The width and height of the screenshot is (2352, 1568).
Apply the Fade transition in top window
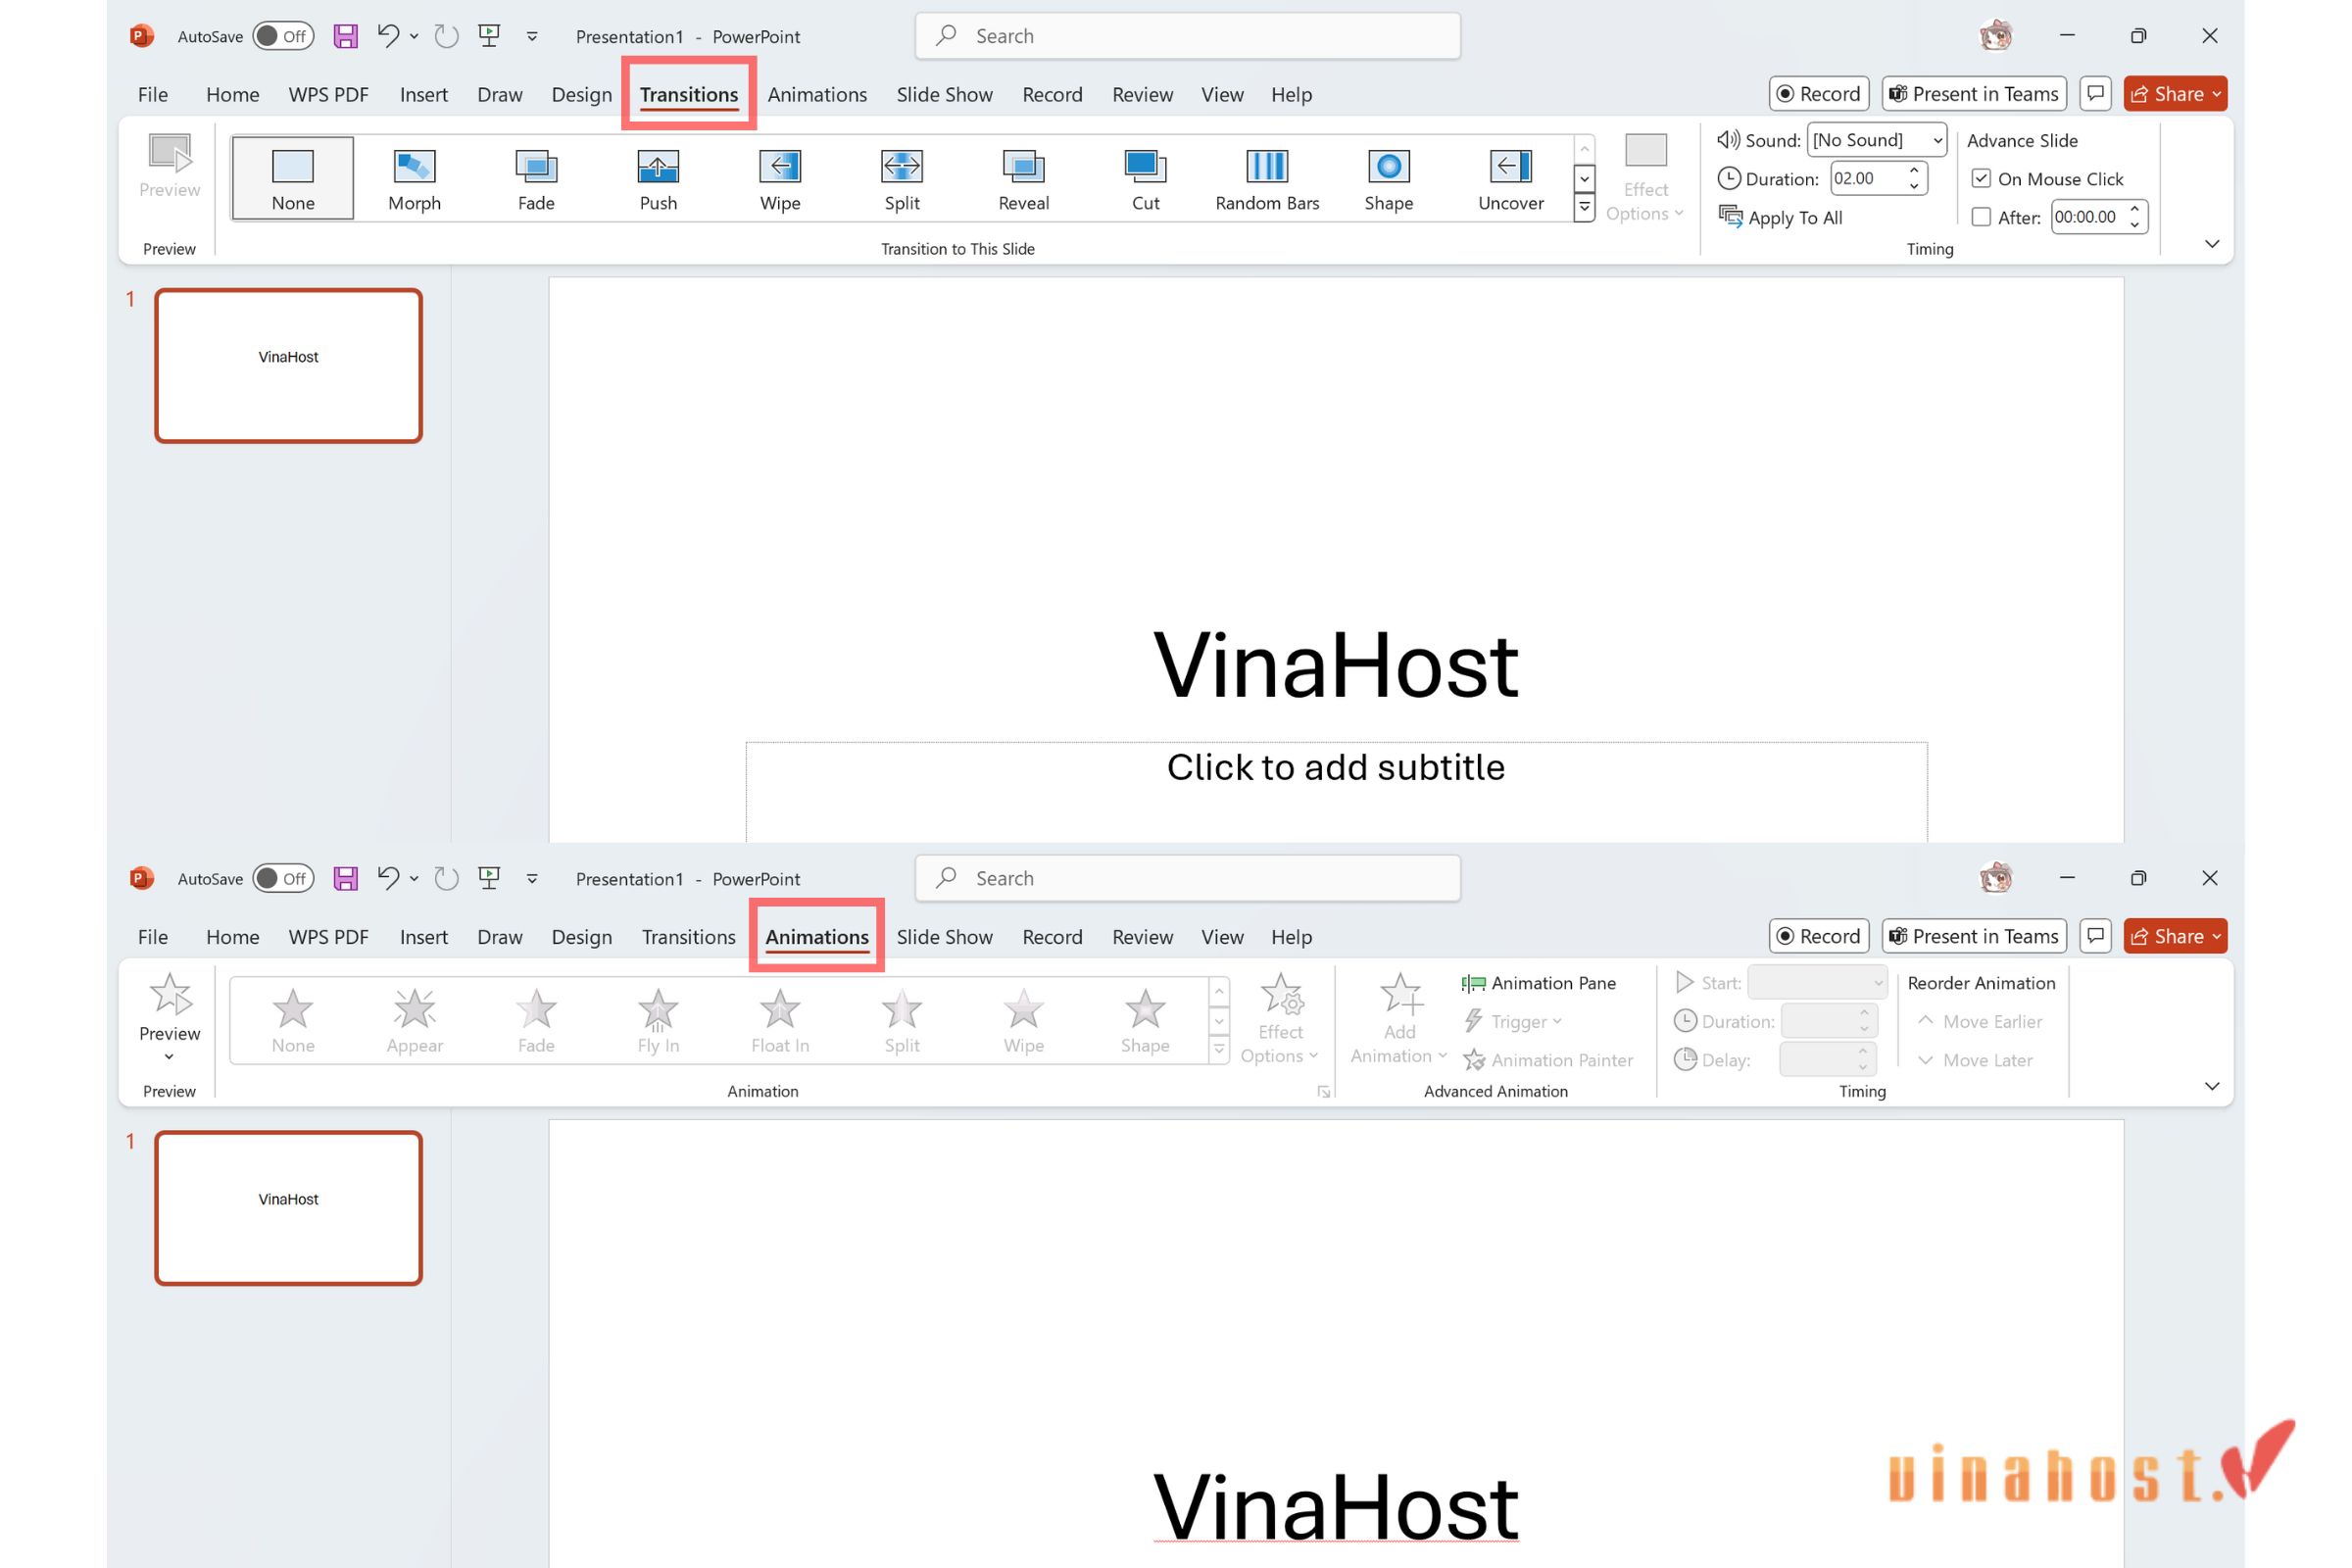coord(536,179)
